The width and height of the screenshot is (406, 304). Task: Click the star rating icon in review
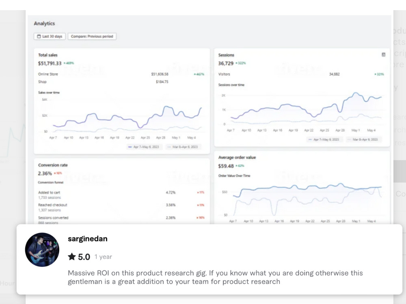pos(72,257)
